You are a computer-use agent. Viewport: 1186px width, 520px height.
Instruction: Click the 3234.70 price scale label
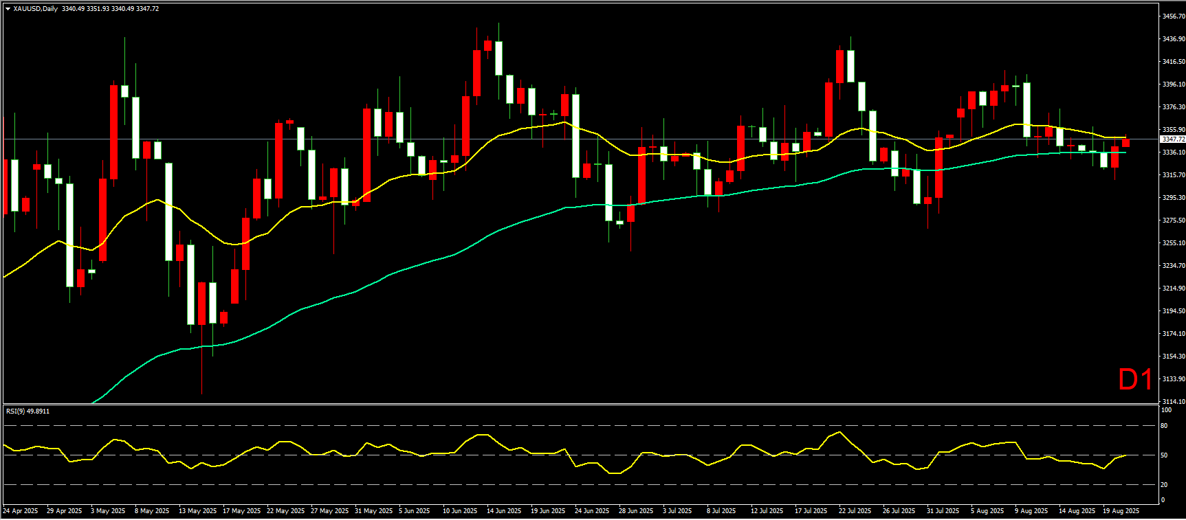1173,266
